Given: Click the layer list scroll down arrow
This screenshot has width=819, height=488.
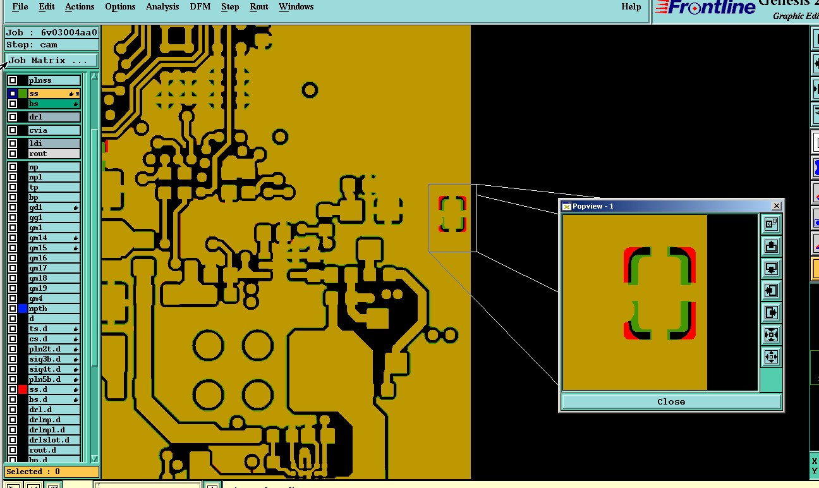Looking at the screenshot, I should tap(94, 458).
